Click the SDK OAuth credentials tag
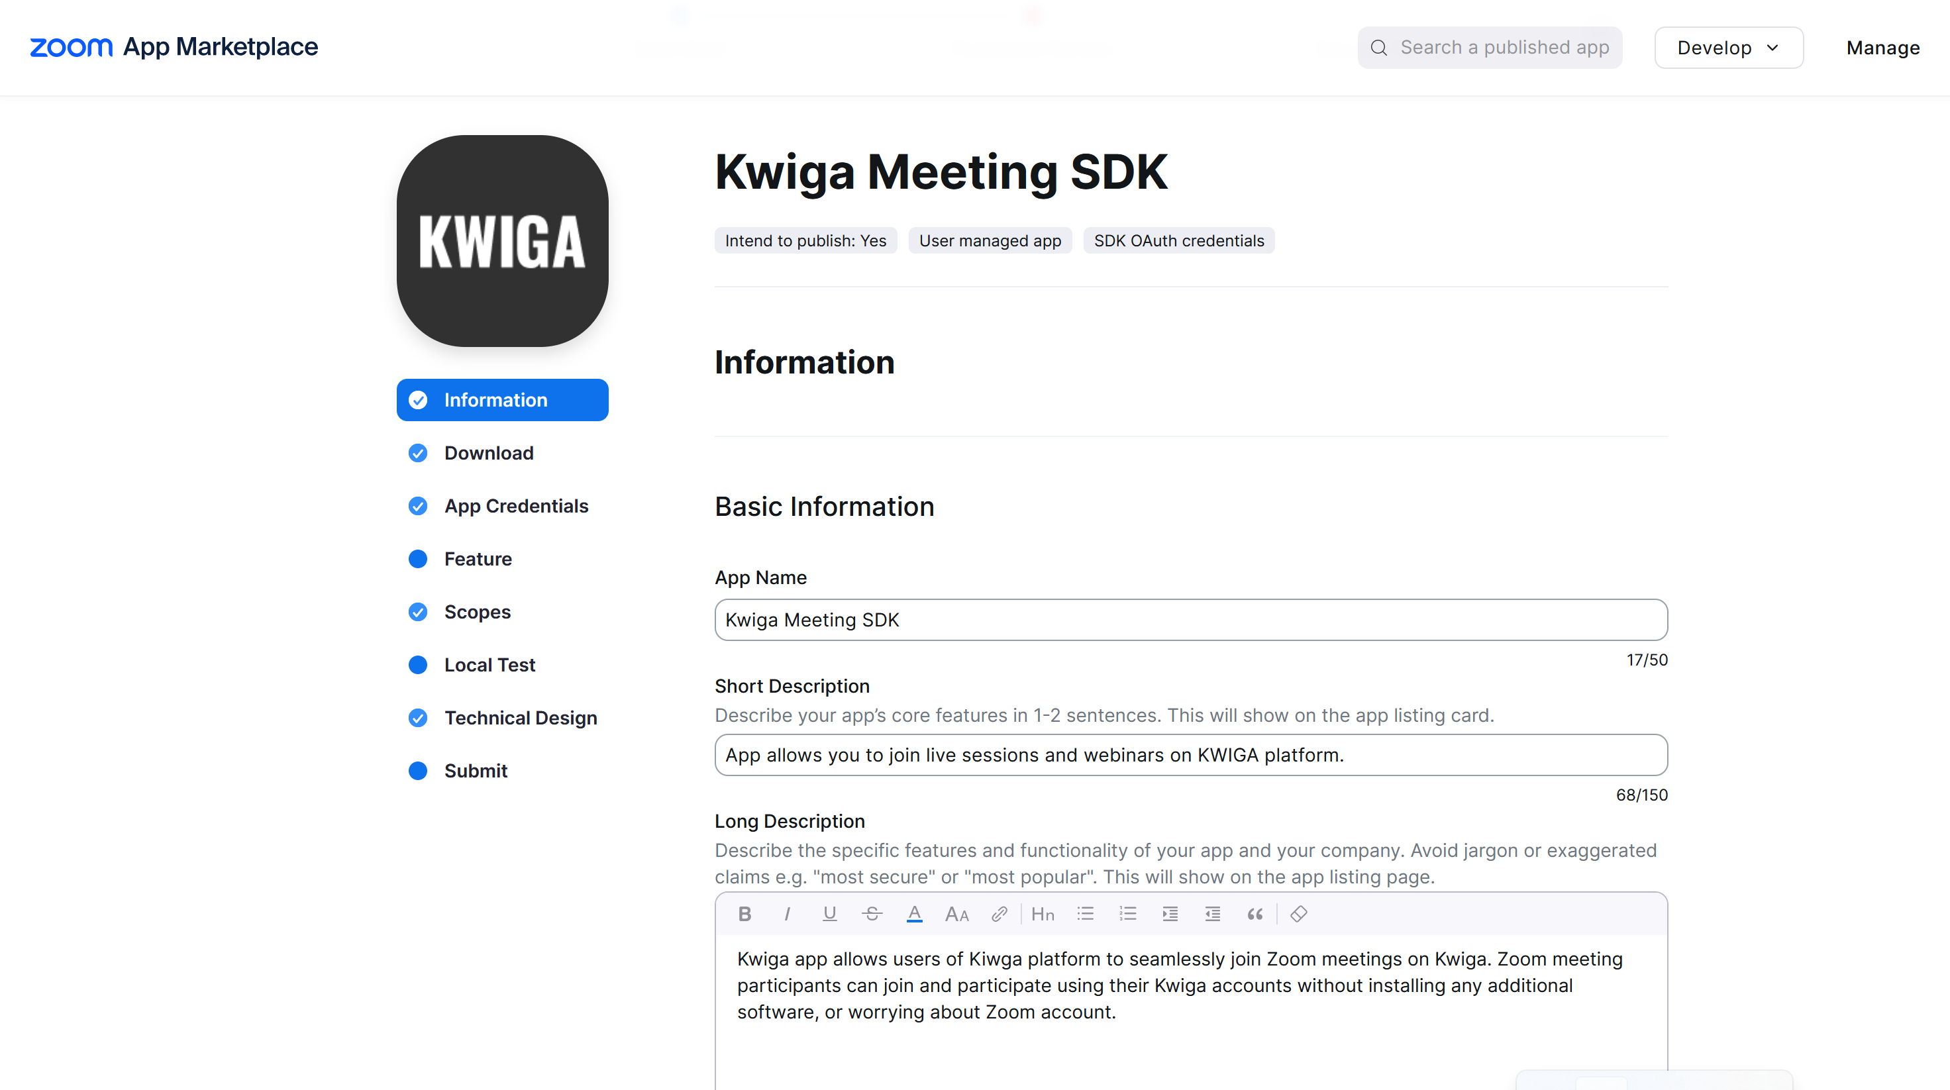This screenshot has width=1950, height=1090. tap(1178, 240)
